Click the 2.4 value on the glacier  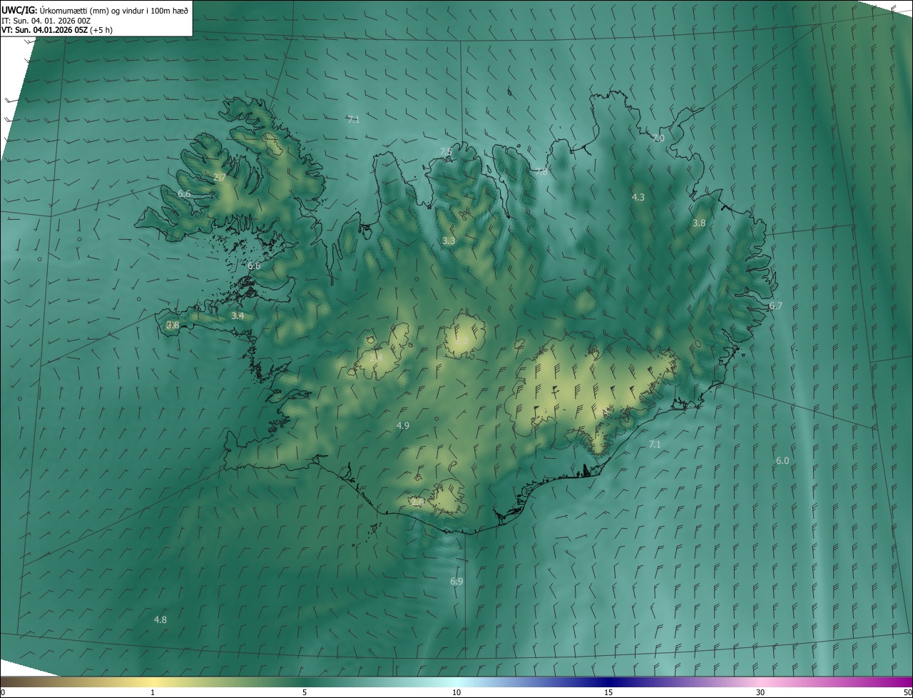(377, 357)
